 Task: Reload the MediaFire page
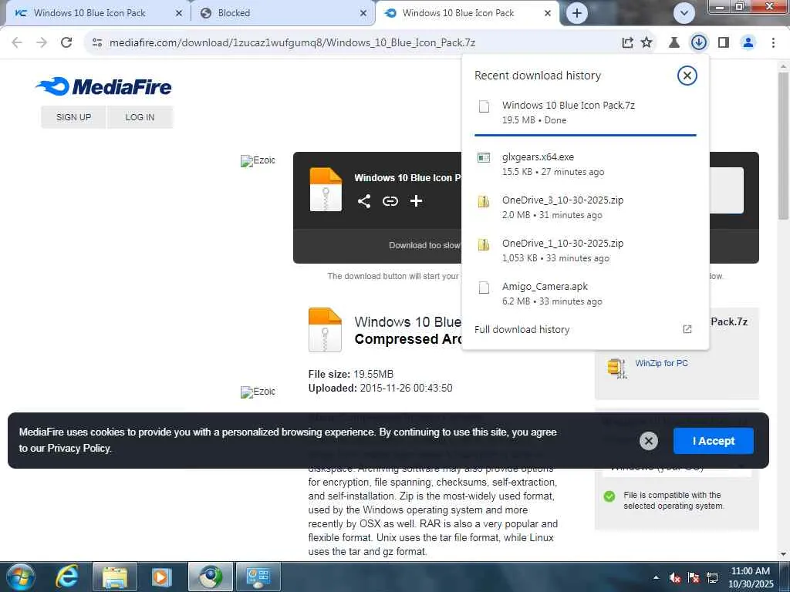[x=66, y=42]
